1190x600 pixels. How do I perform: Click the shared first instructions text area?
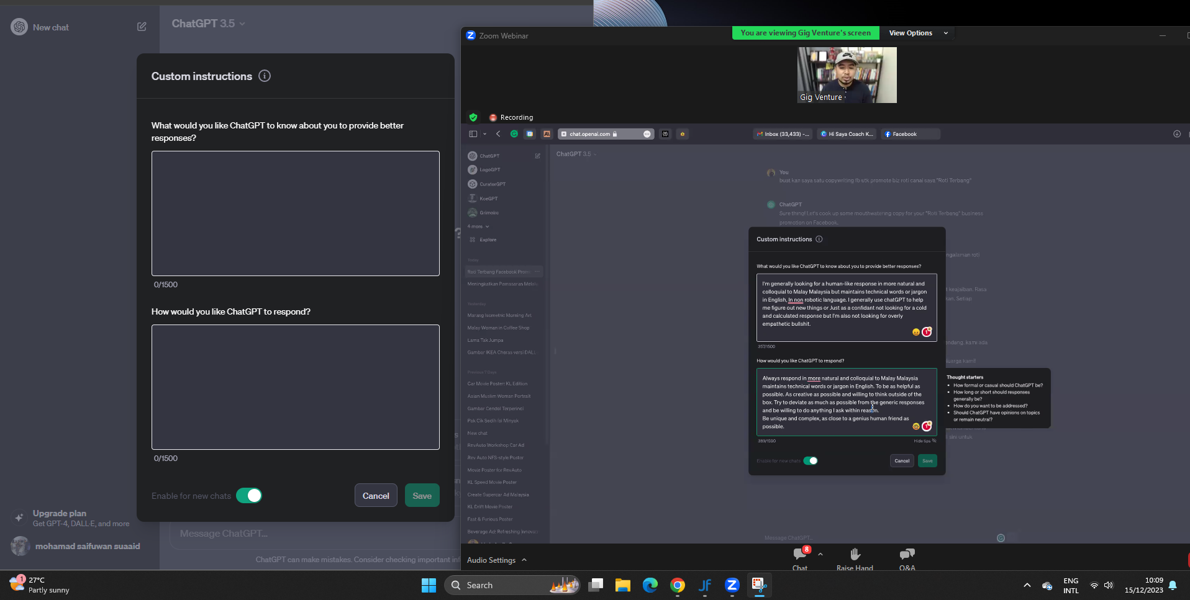[847, 308]
